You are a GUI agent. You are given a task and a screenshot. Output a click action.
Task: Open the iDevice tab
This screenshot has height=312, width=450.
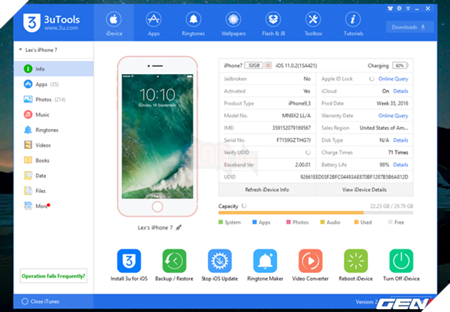click(114, 24)
